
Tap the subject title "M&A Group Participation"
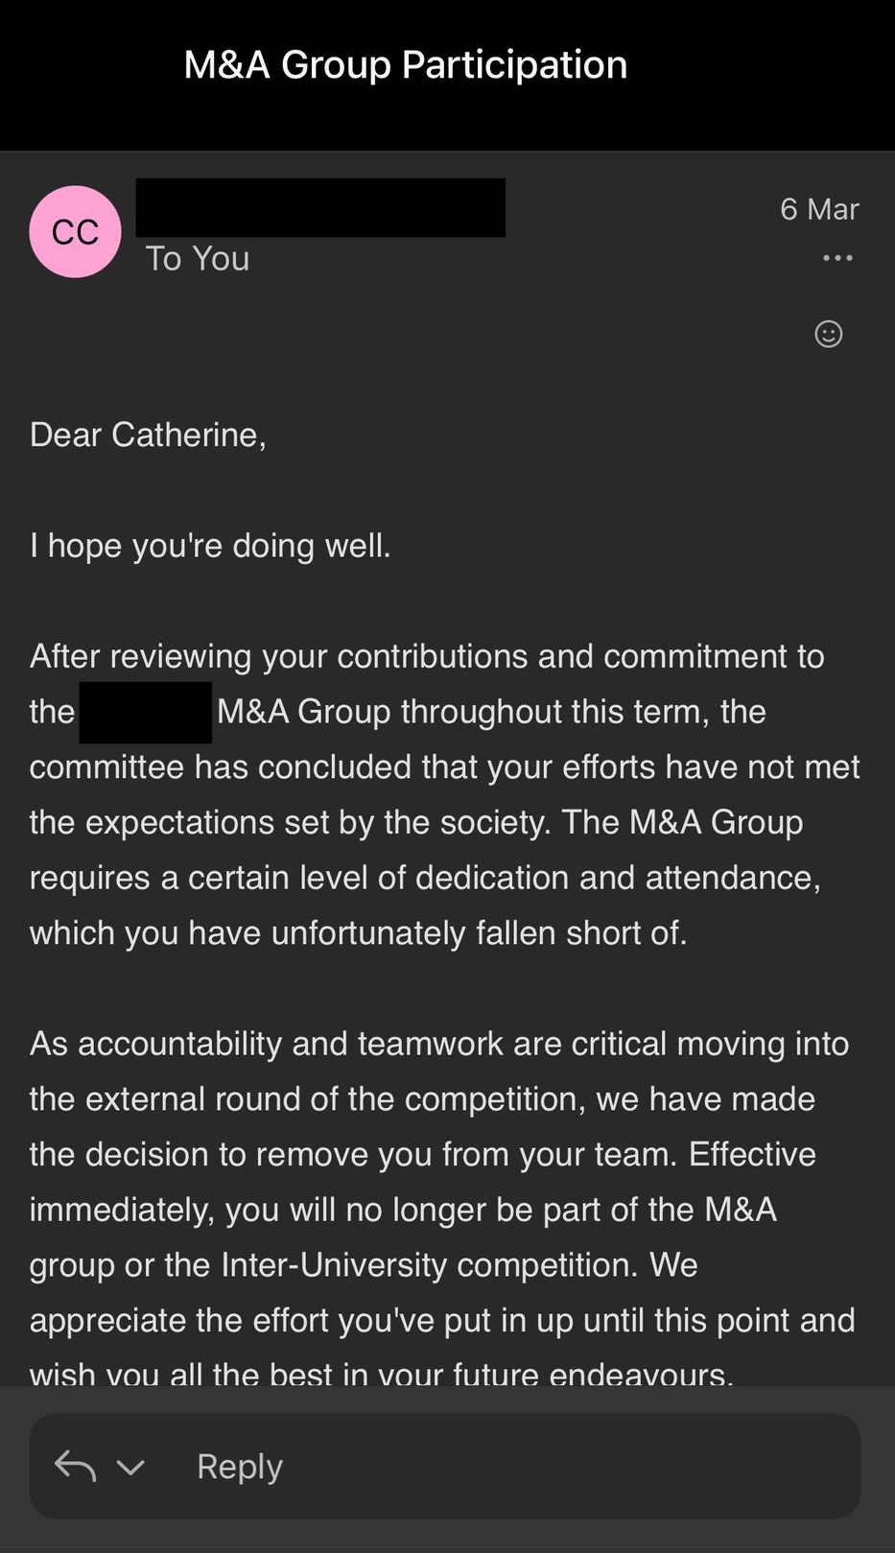[x=405, y=64]
